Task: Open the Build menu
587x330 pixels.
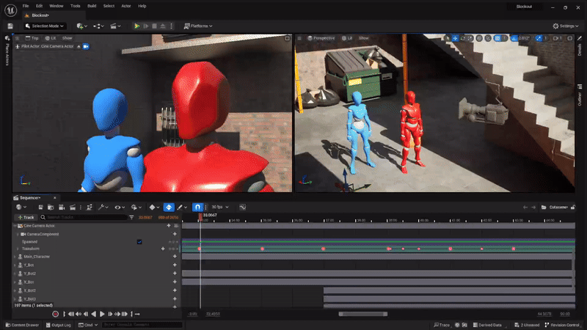Action: 92,6
